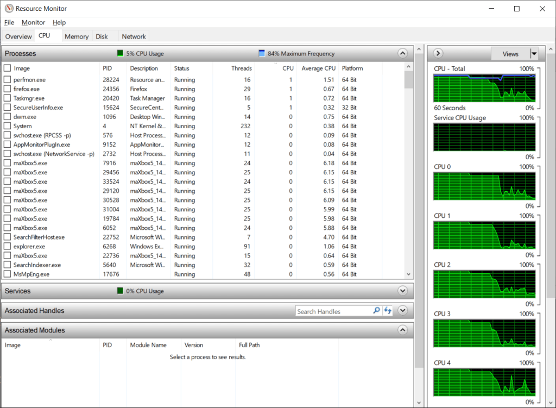Open the Monitor menu

tap(33, 22)
